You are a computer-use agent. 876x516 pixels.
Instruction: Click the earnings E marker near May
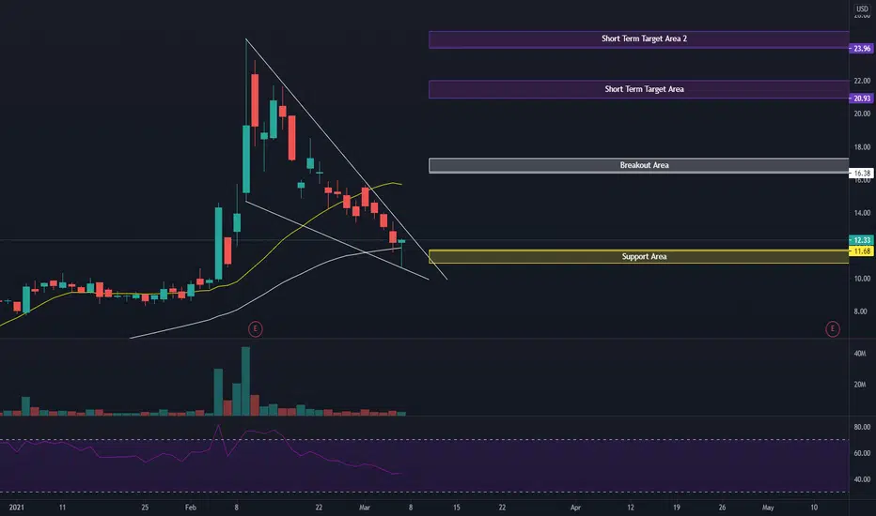point(833,328)
